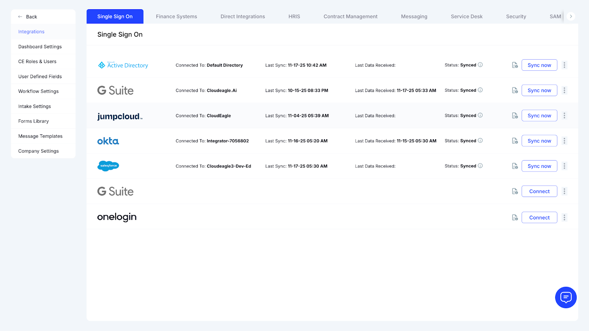Click the Active Directory logo
Screen dimensions: 589x331
[x=123, y=65]
